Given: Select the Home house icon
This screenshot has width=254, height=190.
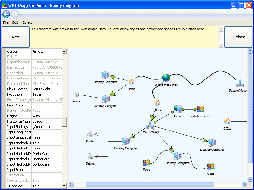Looking at the screenshot, I should point(131,82).
